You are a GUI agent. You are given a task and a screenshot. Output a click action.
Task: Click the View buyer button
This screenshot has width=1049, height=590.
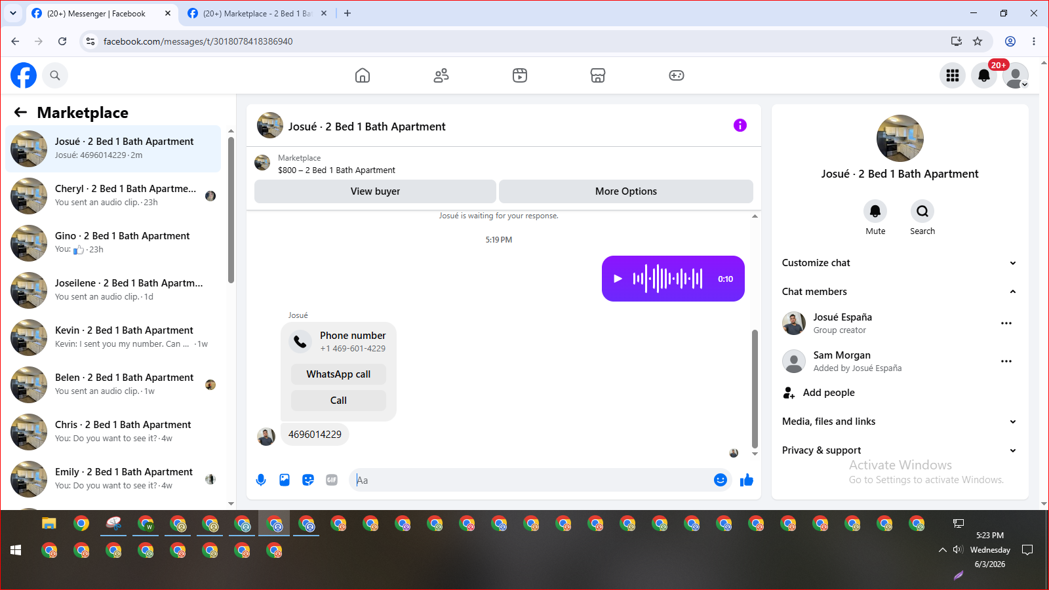[x=375, y=191]
